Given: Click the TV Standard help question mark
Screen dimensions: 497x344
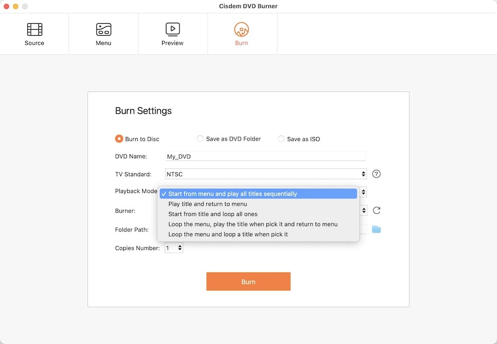Looking at the screenshot, I should pyautogui.click(x=377, y=174).
